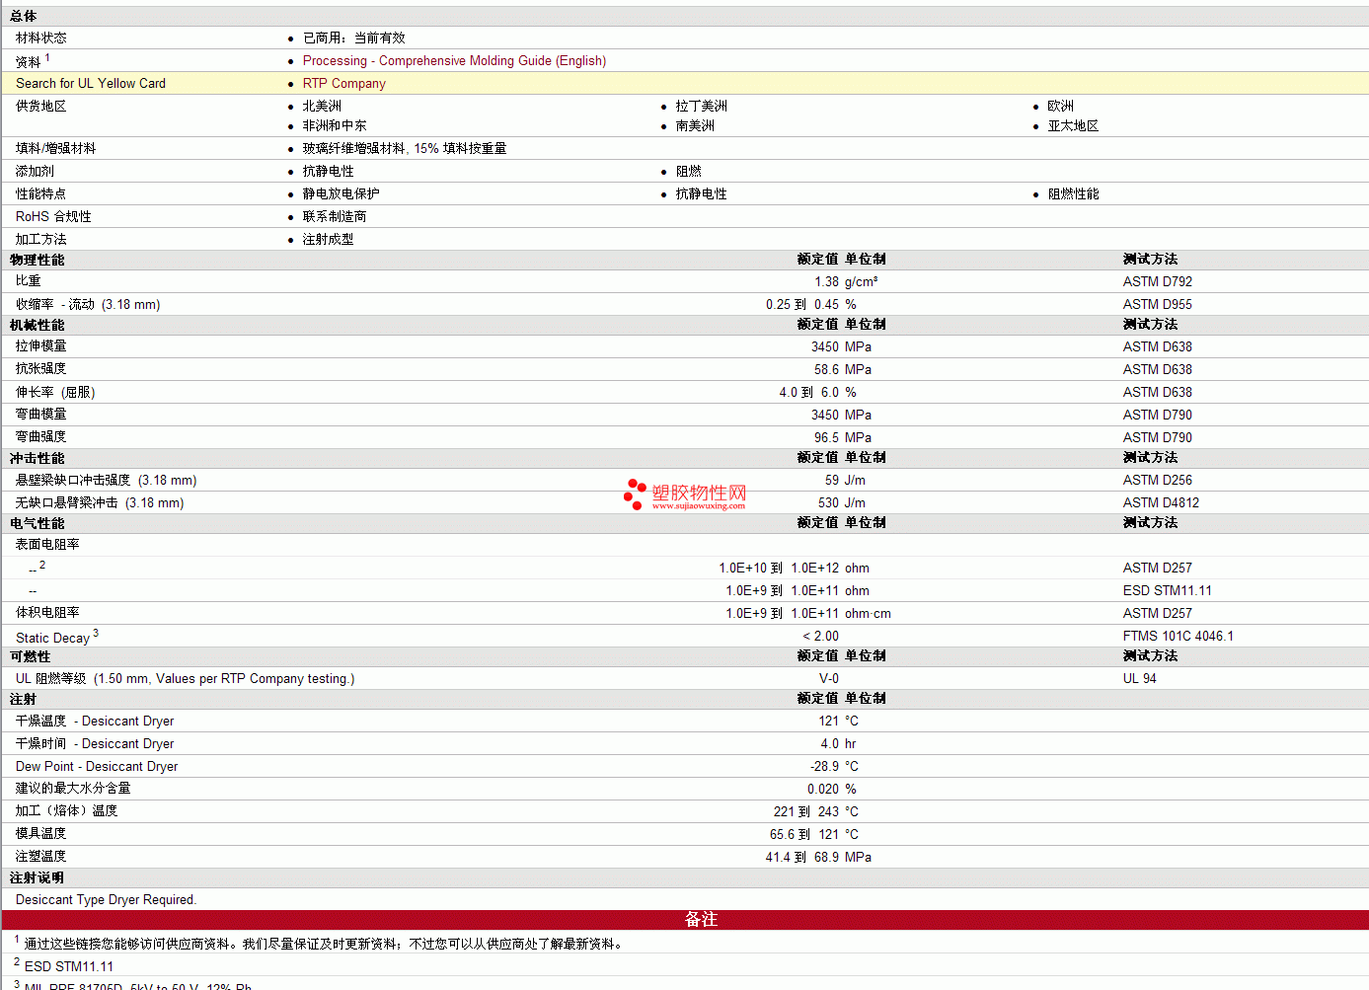This screenshot has height=990, width=1369.
Task: Select the 玻璃纤维增强材料 15% filler text
Action: 405,149
